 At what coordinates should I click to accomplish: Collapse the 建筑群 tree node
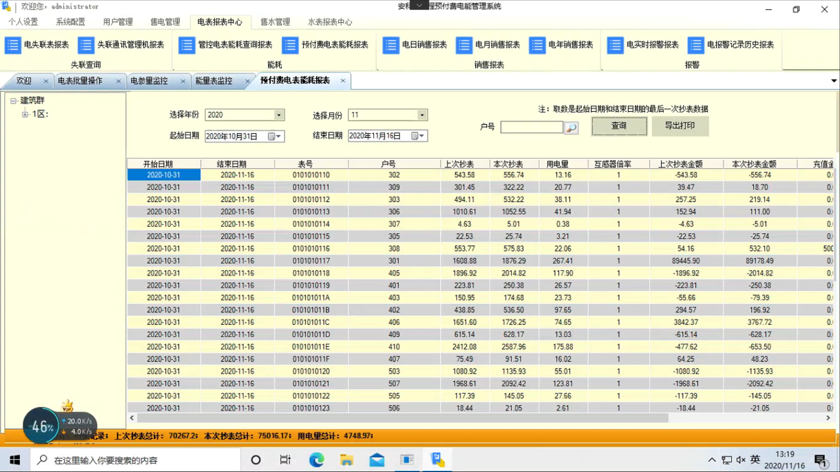pyautogui.click(x=13, y=101)
